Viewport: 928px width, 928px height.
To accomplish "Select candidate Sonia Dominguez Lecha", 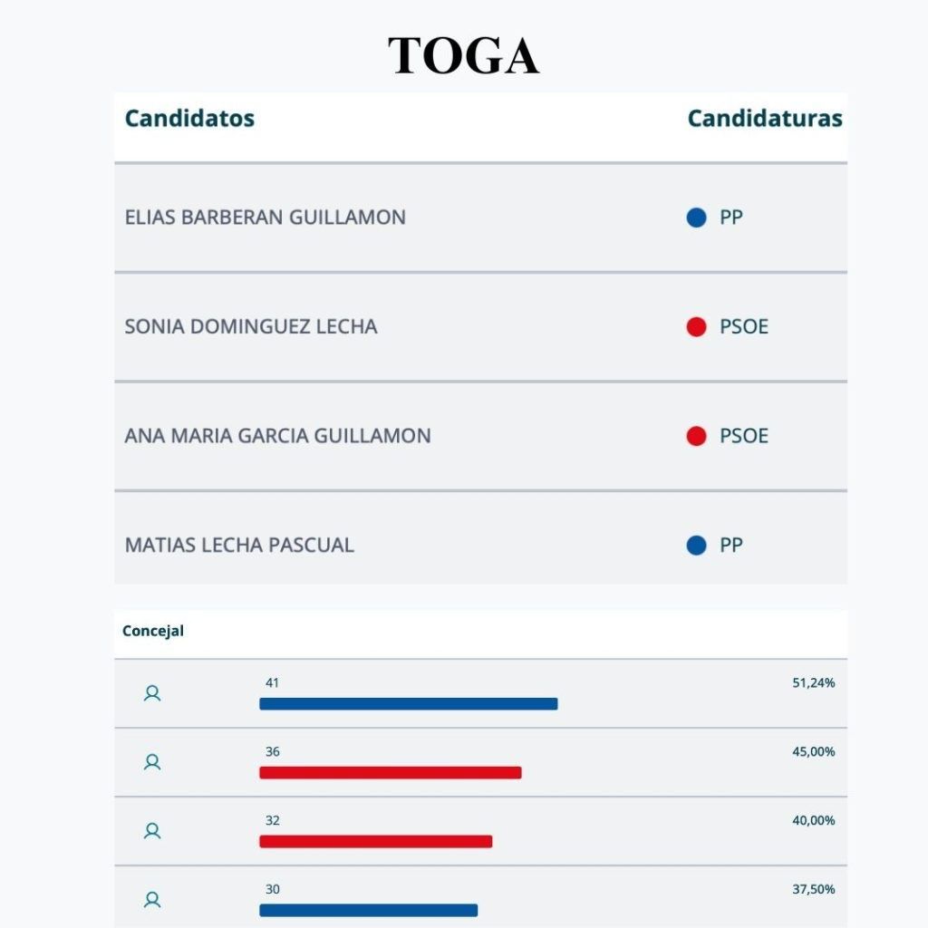I will point(251,327).
